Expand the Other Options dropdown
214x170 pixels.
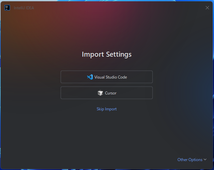192,160
